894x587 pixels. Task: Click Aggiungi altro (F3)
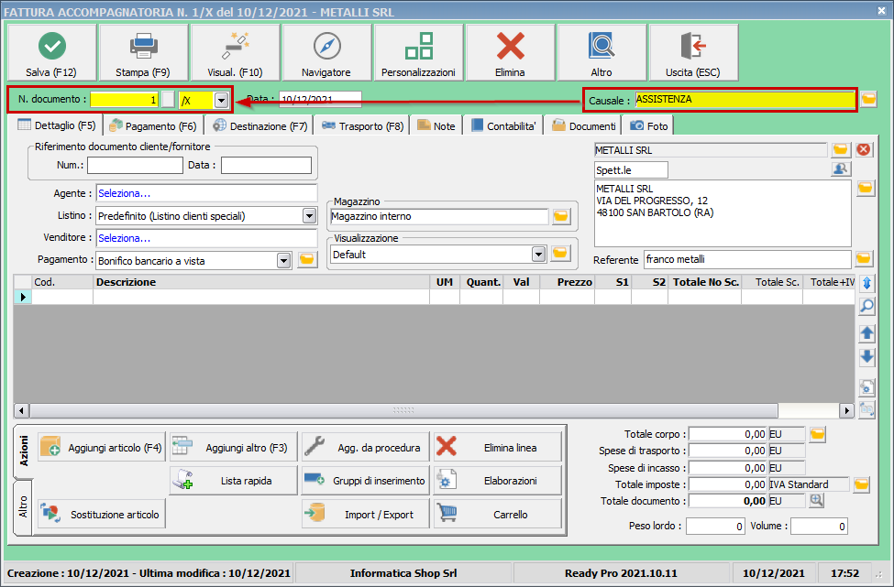coord(234,448)
